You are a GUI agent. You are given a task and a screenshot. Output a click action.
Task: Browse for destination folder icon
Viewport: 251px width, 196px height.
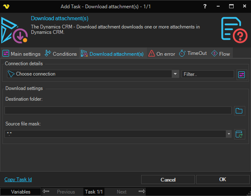239,110
